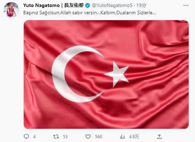195x142 pixels.
Task: Click the white star in the flag image
Action: [117, 74]
